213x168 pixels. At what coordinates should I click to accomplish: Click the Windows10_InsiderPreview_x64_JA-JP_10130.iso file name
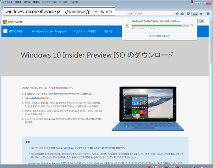156,21
